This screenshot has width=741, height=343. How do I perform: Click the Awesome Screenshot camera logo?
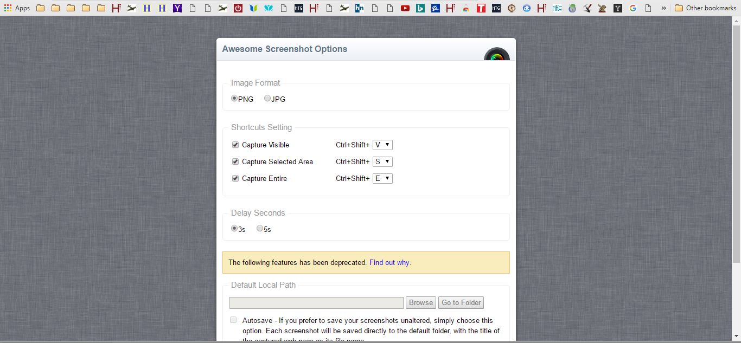(x=496, y=56)
